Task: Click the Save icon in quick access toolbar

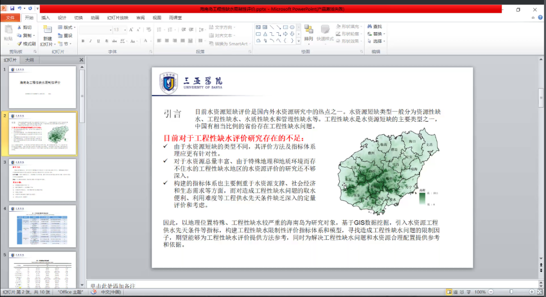Action: [12, 9]
